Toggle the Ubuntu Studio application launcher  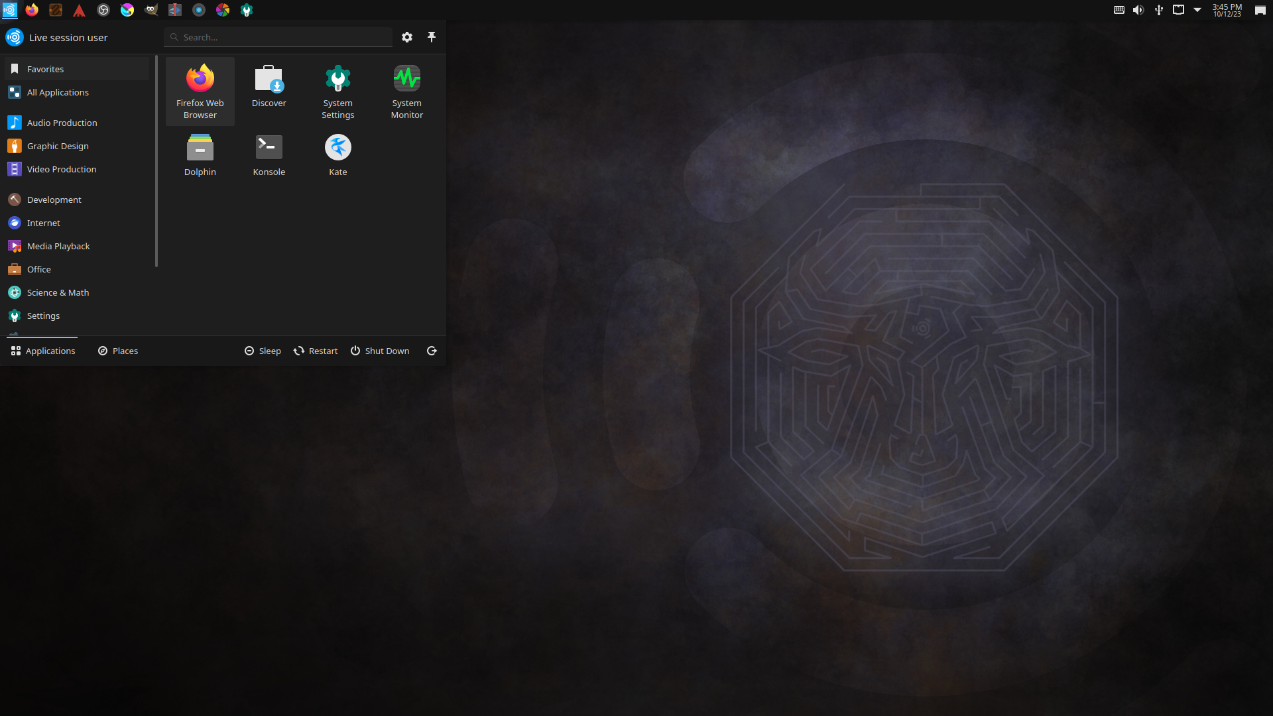click(x=9, y=10)
